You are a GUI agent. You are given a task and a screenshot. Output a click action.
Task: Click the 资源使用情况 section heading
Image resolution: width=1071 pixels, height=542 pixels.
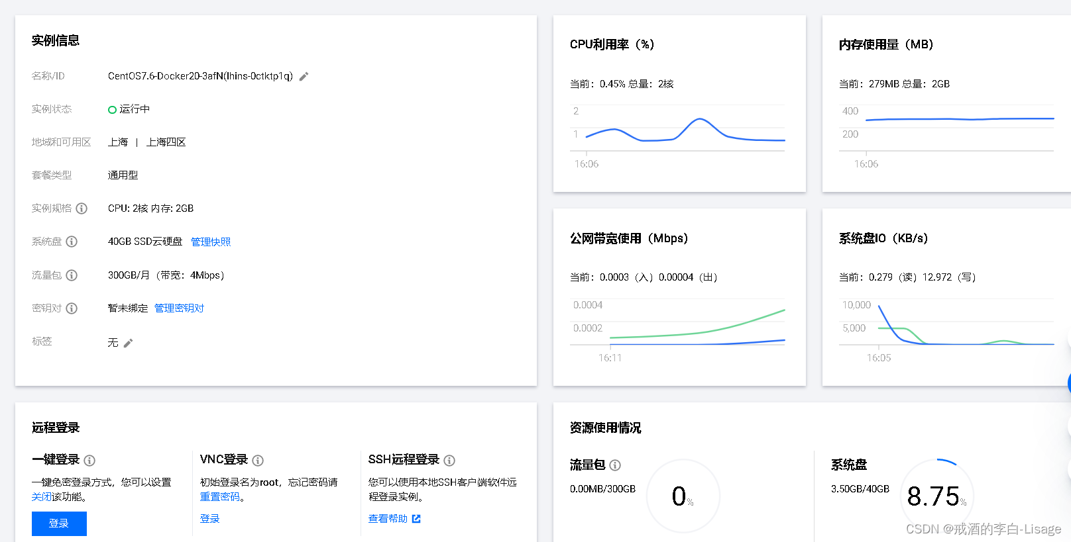(606, 428)
